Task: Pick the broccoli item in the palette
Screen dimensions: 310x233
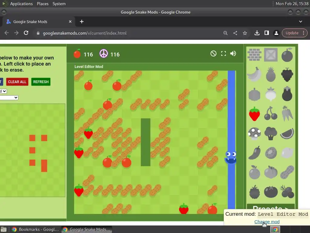Action: pyautogui.click(x=271, y=133)
